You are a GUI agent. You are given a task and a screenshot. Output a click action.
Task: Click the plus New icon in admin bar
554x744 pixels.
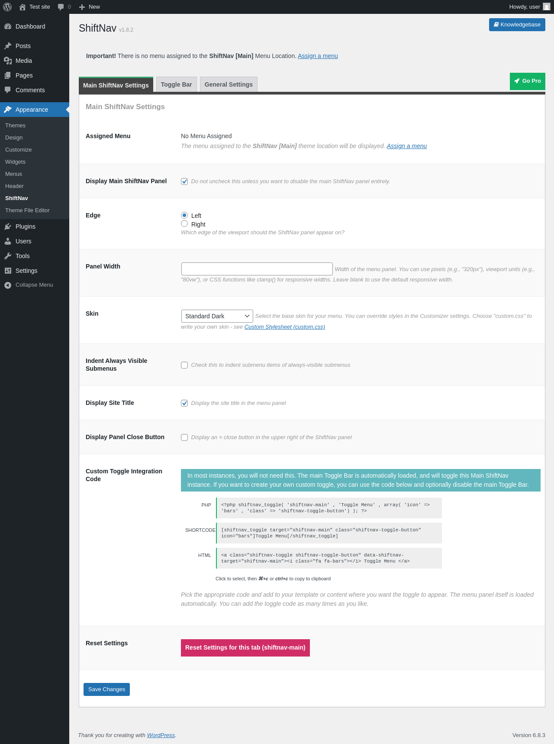pos(82,7)
